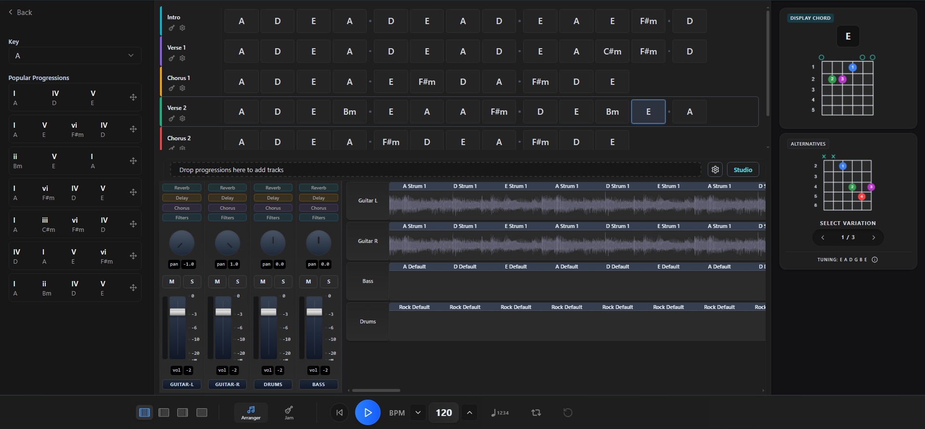
Task: Select the third panel layout icon
Action: tap(183, 413)
